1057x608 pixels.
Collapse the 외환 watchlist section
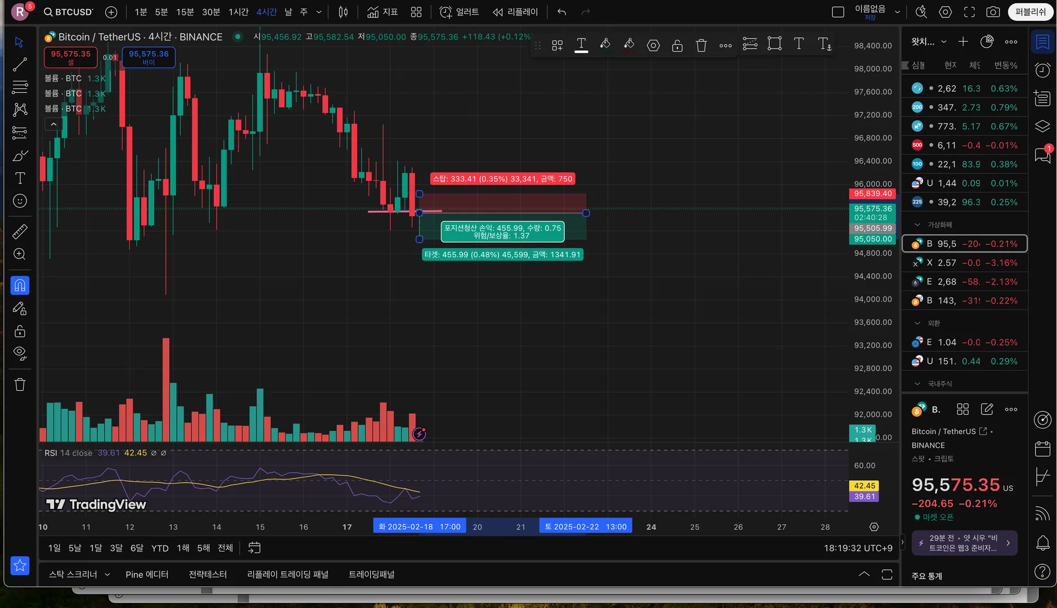click(x=917, y=323)
